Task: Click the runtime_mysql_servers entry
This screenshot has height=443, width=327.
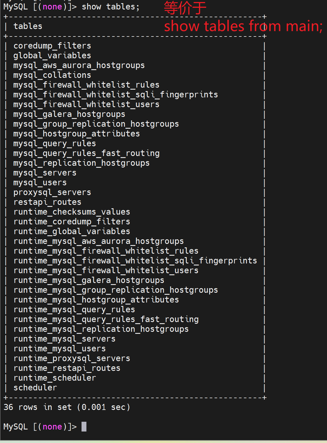Action: tap(64, 339)
